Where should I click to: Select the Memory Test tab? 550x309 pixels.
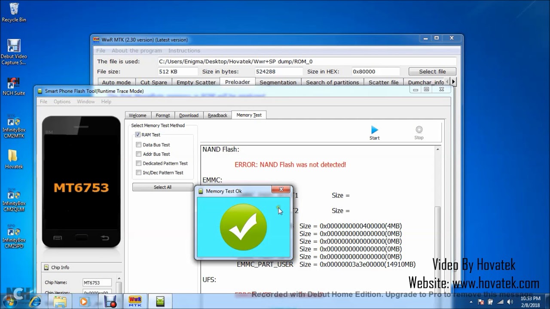(x=249, y=115)
